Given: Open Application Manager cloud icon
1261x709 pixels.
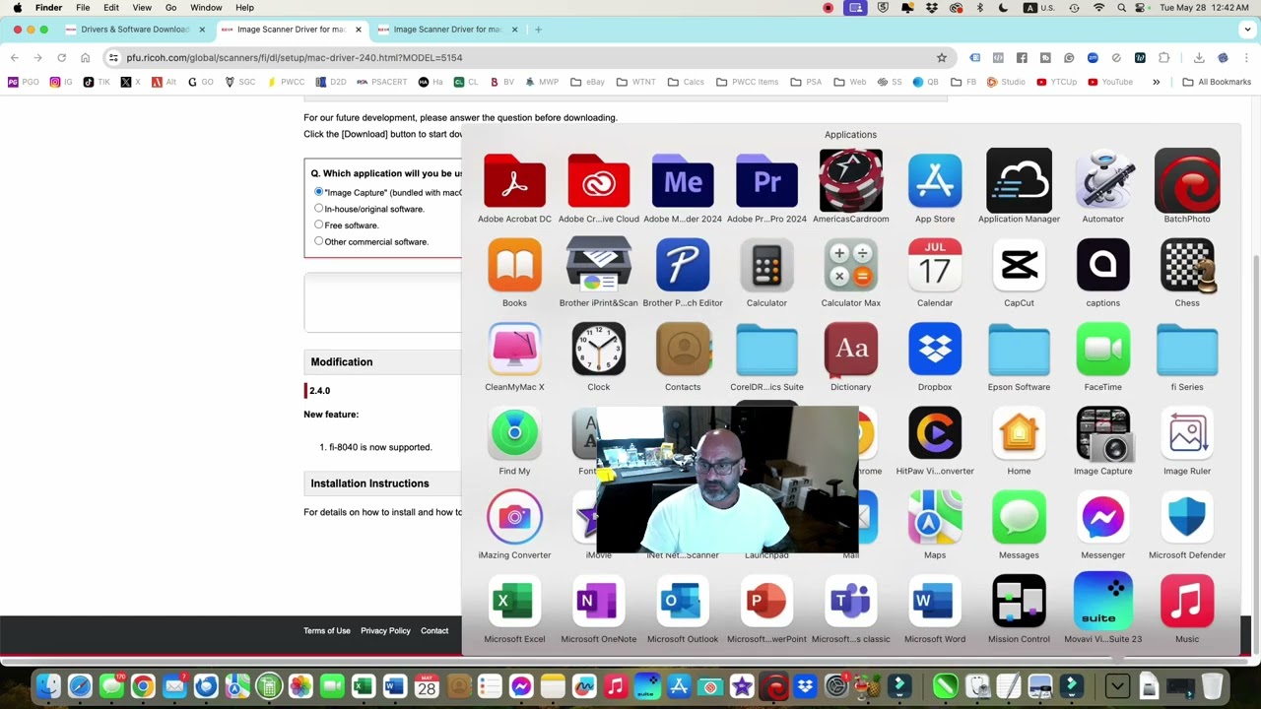Looking at the screenshot, I should [x=1019, y=181].
